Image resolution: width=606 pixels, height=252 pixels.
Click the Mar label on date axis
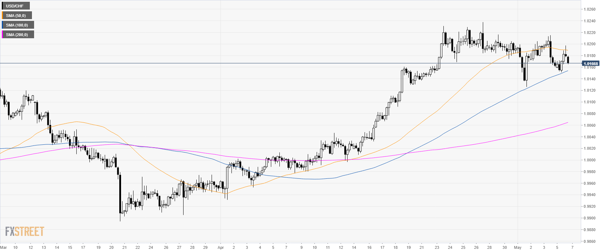4,247
